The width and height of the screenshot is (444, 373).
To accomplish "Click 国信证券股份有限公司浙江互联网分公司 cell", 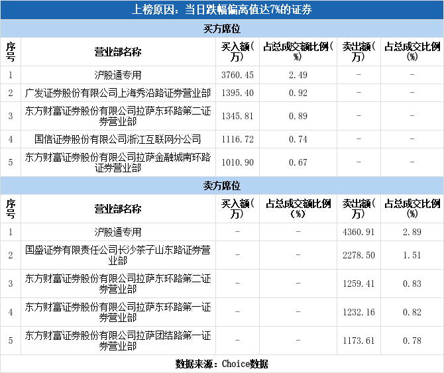I will [118, 139].
